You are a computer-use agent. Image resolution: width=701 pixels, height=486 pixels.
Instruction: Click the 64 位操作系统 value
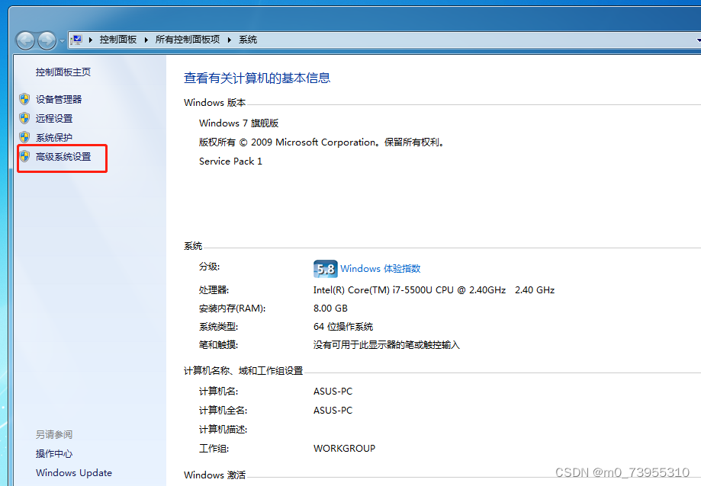point(343,327)
